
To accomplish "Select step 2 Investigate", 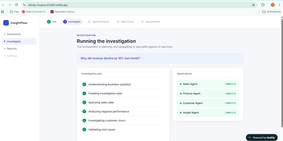I will pos(72,22).
